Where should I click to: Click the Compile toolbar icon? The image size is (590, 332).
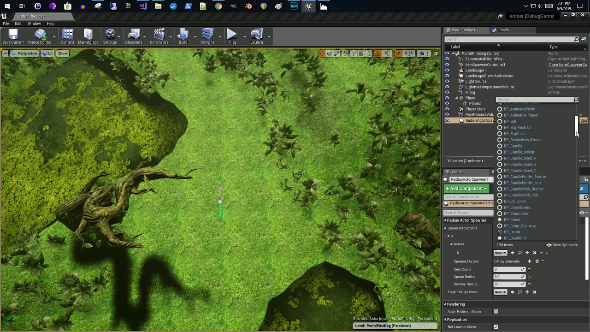point(207,37)
